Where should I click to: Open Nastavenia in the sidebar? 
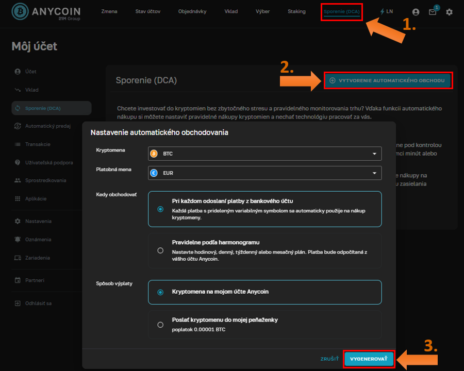[x=38, y=221]
